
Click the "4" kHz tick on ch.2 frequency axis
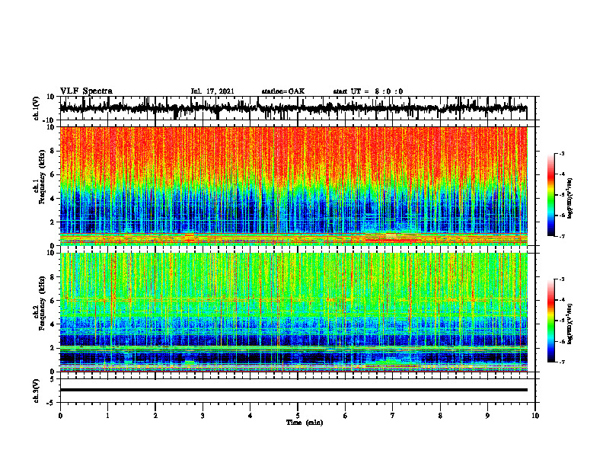pos(53,325)
